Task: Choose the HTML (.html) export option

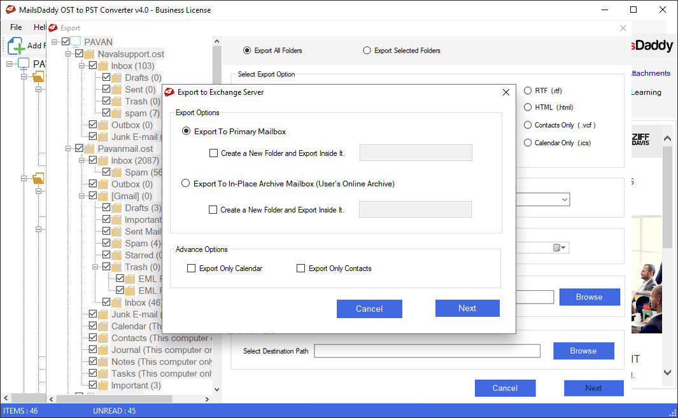Action: [x=528, y=107]
